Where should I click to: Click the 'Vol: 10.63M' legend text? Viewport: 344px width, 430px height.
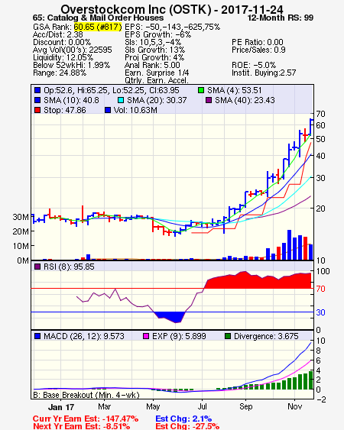(x=135, y=110)
